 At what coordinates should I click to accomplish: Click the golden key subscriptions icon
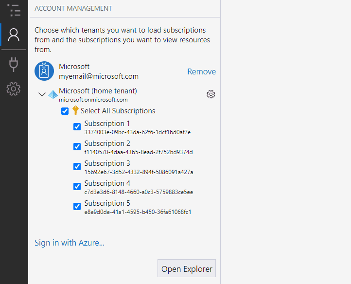[x=75, y=110]
